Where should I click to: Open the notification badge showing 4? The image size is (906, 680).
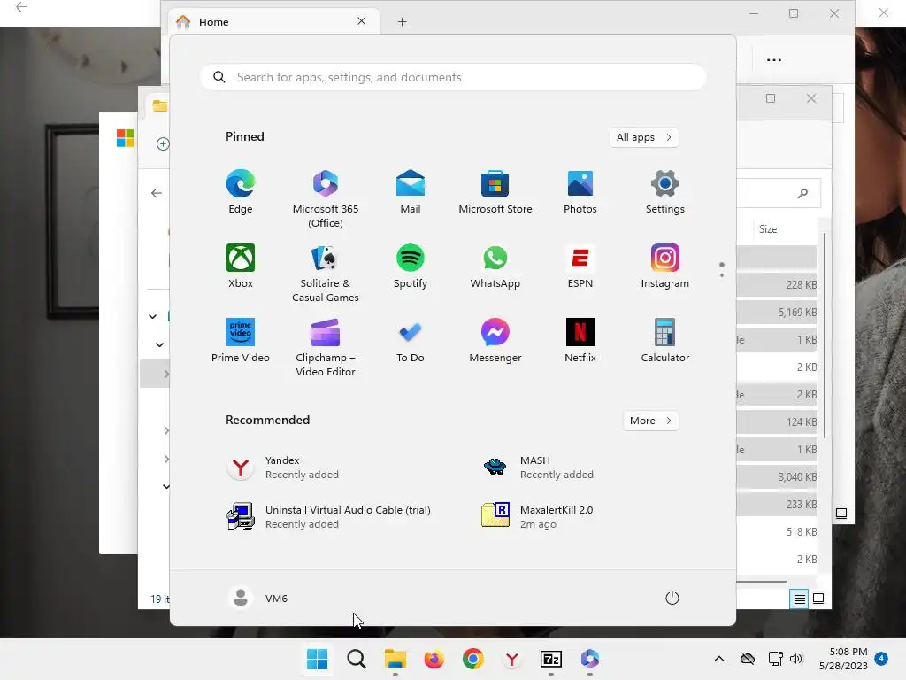881,658
